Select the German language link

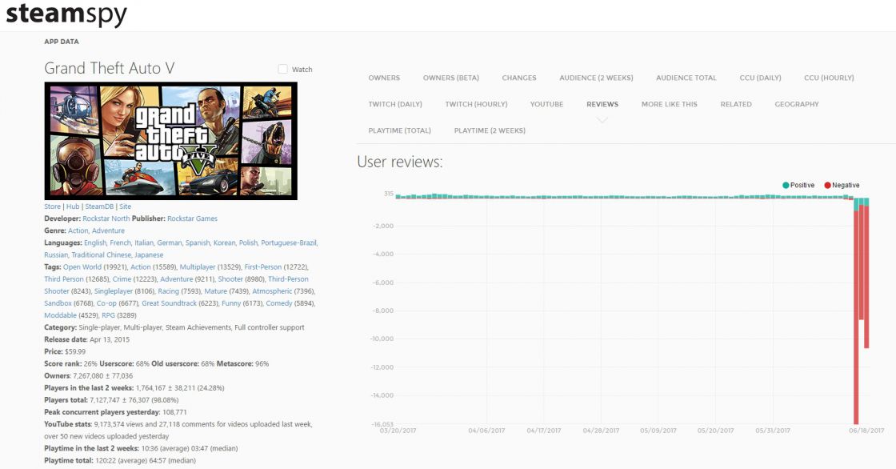pos(169,243)
